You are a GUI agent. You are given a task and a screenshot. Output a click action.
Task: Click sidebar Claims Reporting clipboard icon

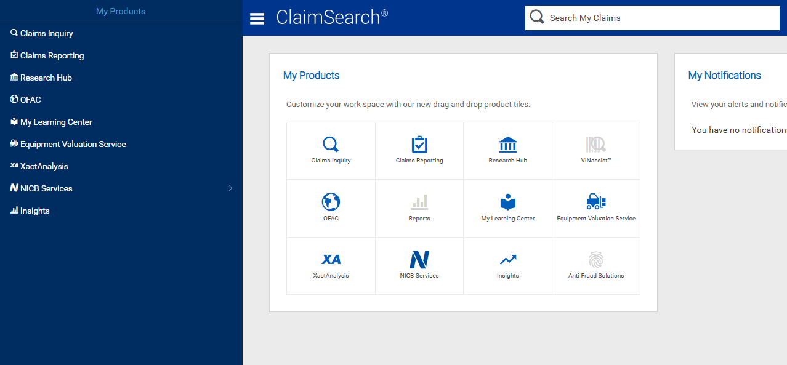pyautogui.click(x=14, y=55)
